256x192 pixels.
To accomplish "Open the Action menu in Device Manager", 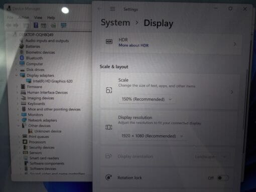I will 24,18.
